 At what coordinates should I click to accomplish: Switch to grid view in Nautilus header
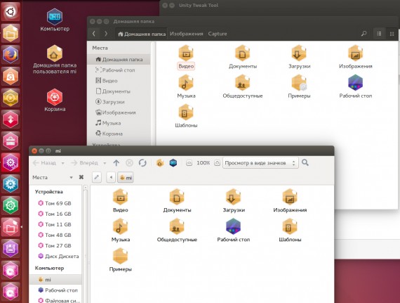392,34
